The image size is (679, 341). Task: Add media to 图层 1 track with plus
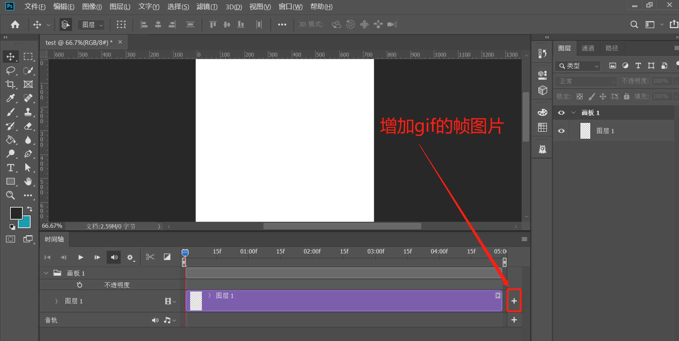pos(514,301)
